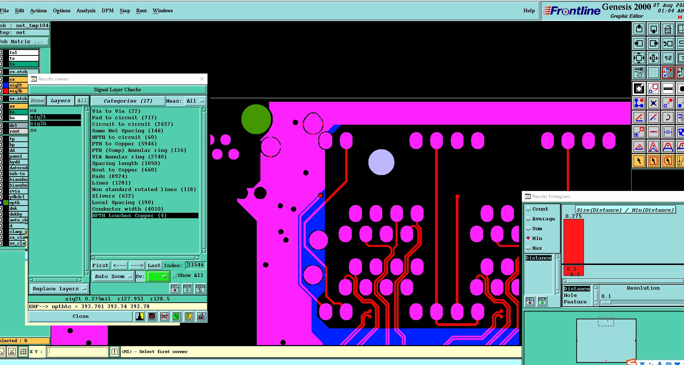684x365 pixels.
Task: Toggle the grid display icon
Action: point(654,72)
